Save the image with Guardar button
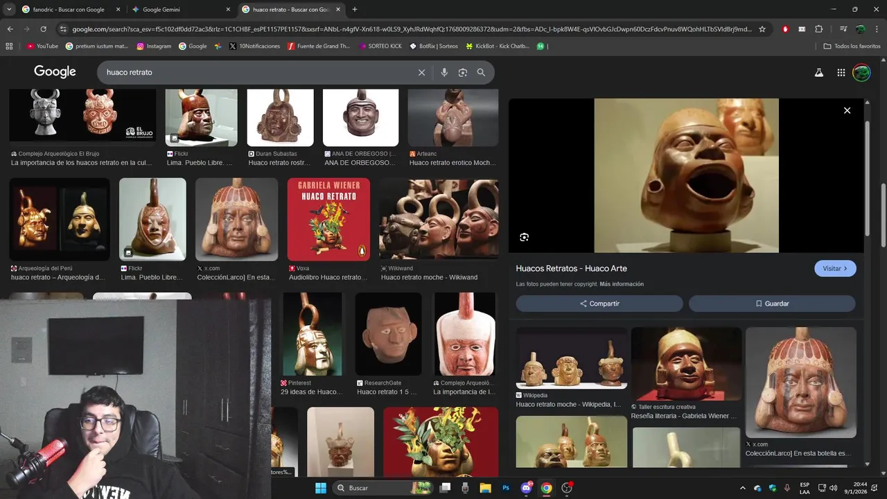Screen dimensions: 887x499 [772, 304]
